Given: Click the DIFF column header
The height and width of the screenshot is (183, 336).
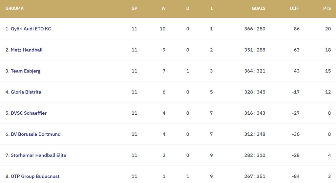Looking at the screenshot, I should coord(295,8).
